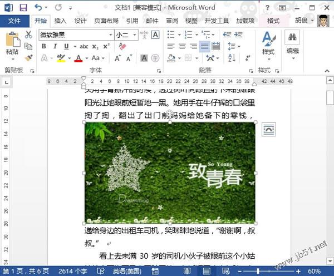
Task: Click the zoom slider handle
Action: tap(258, 271)
